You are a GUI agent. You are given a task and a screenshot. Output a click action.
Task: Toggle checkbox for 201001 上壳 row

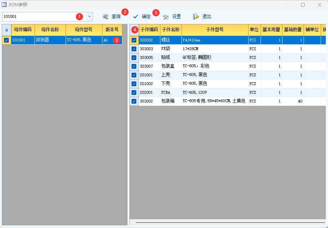[134, 75]
